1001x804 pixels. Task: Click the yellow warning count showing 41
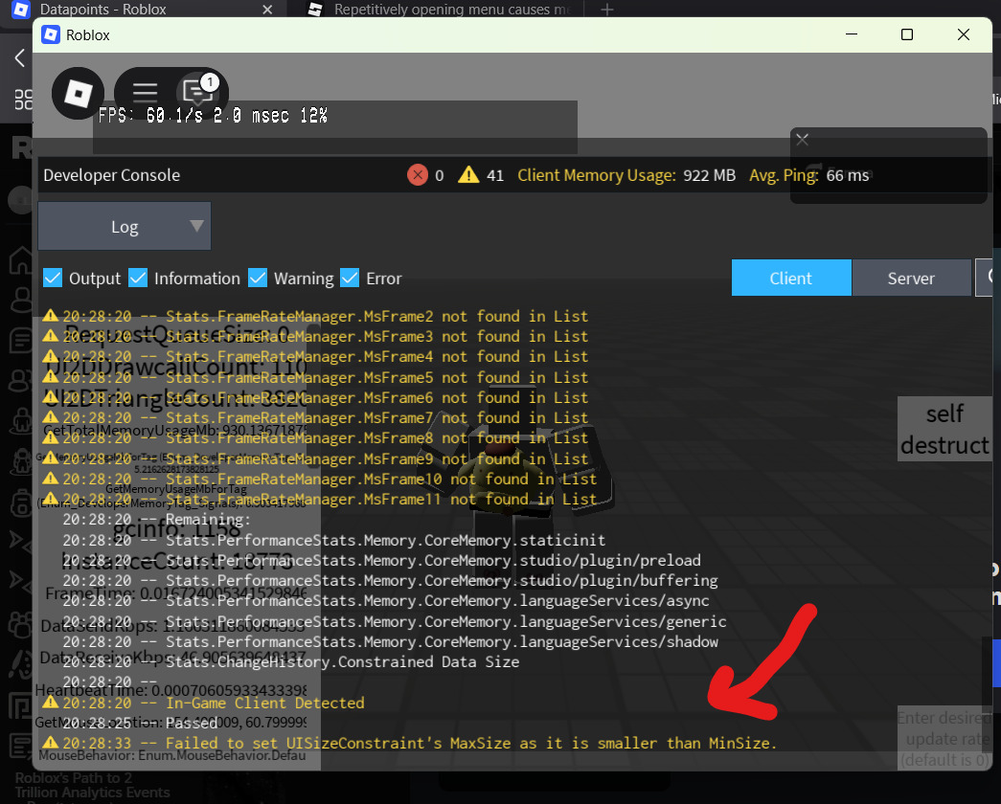(x=476, y=175)
